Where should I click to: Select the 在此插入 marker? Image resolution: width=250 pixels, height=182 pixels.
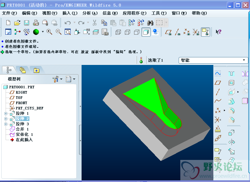[x=21, y=140]
